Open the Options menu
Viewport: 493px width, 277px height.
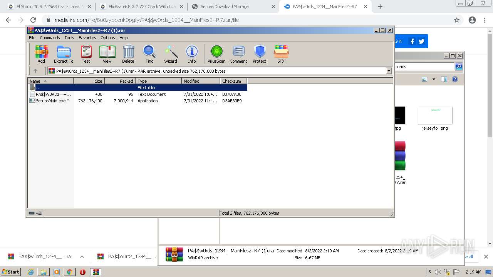click(x=108, y=38)
